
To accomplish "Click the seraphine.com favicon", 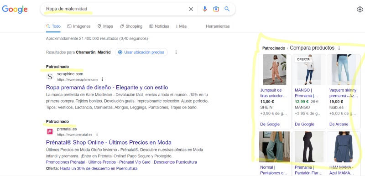I will [x=50, y=77].
